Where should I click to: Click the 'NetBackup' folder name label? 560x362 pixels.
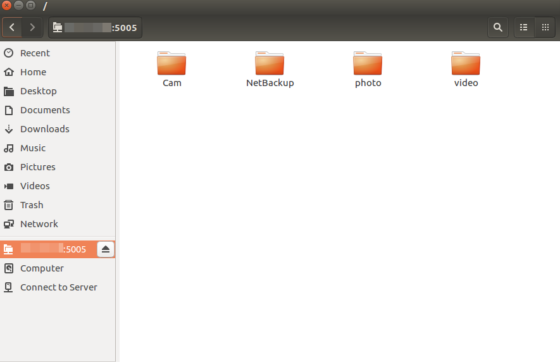(270, 83)
